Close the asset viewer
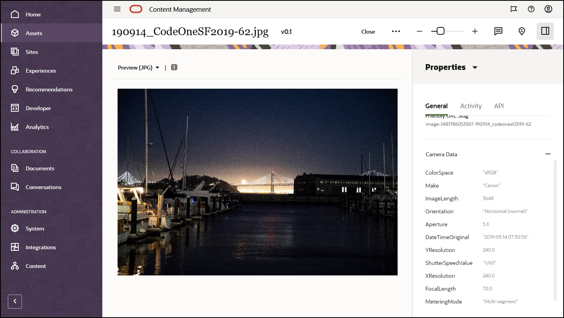The width and height of the screenshot is (564, 318). click(368, 32)
